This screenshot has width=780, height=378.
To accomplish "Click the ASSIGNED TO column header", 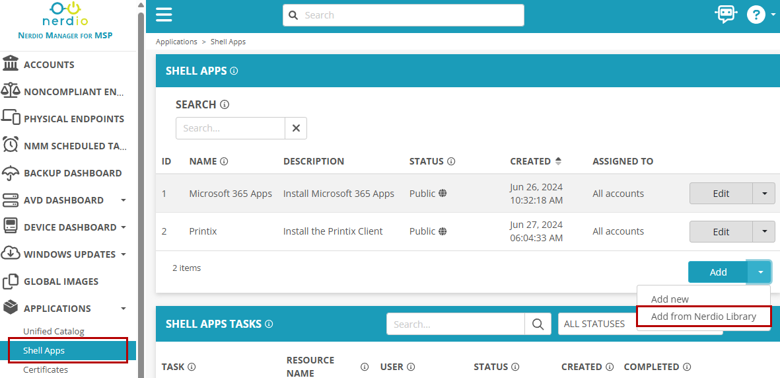I will tap(623, 161).
